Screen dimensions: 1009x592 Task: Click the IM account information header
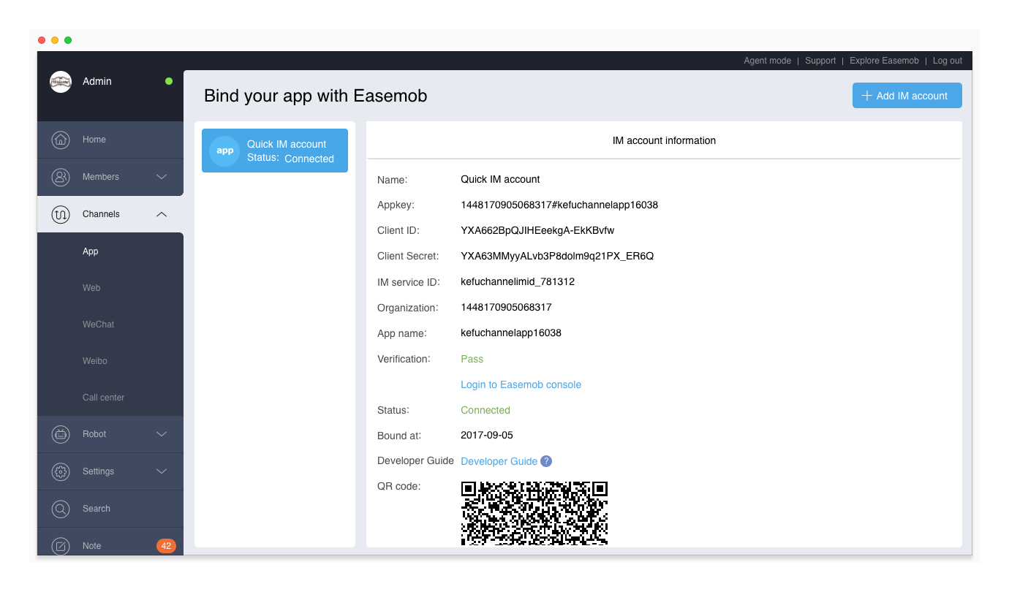pyautogui.click(x=664, y=140)
